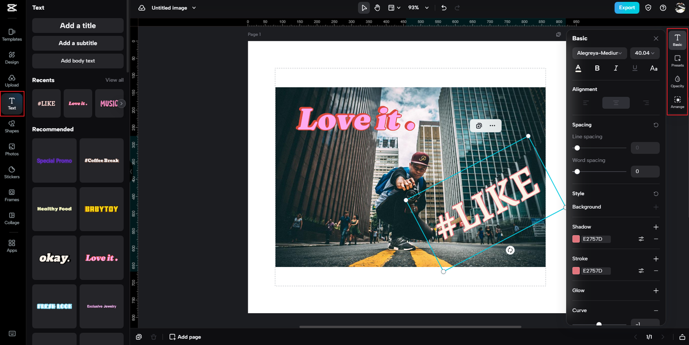The height and width of the screenshot is (345, 689).
Task: Open the Stickers sidebar panel
Action: point(12,172)
